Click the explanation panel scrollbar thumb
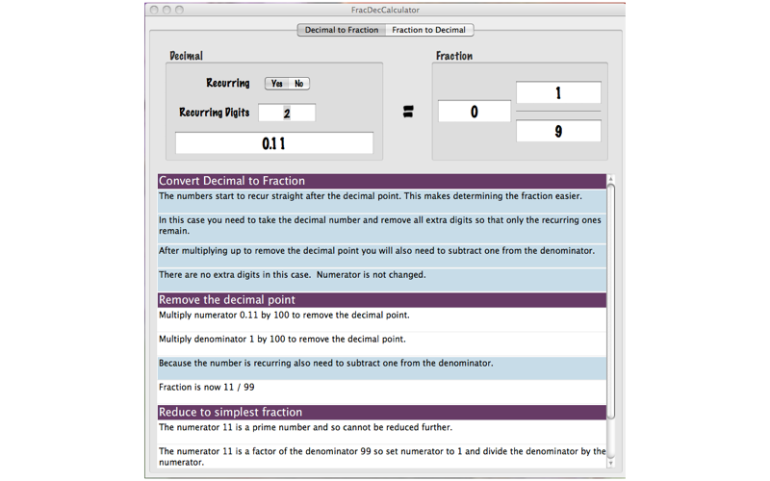The width and height of the screenshot is (770, 481). 611,301
